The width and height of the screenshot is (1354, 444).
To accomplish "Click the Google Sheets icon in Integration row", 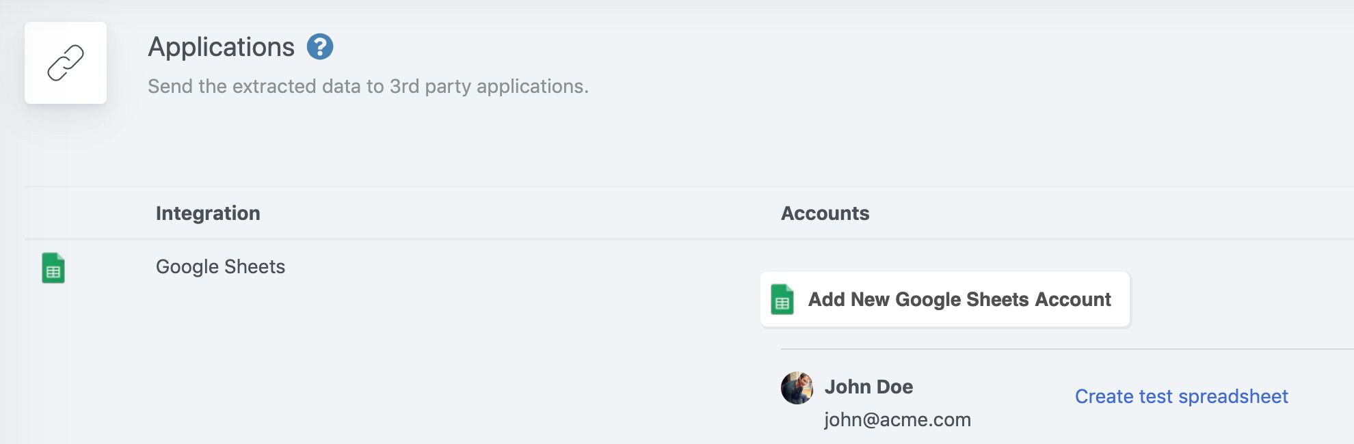I will click(x=53, y=268).
